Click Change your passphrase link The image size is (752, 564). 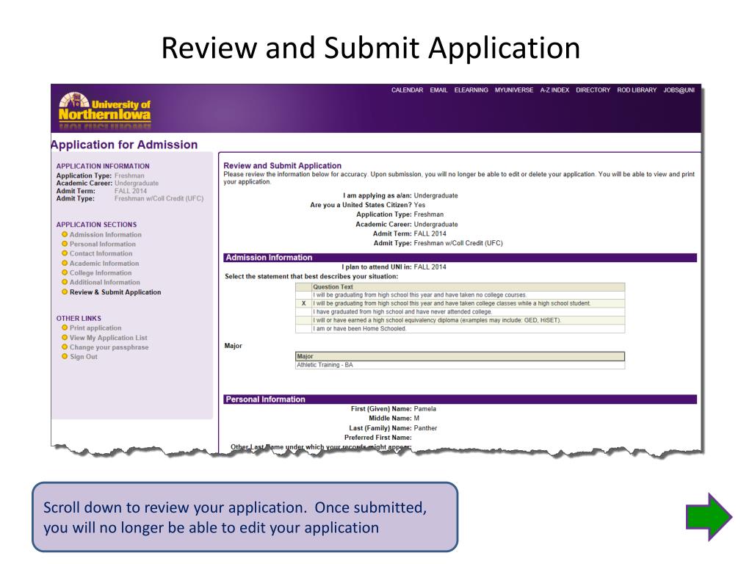pyautogui.click(x=109, y=347)
